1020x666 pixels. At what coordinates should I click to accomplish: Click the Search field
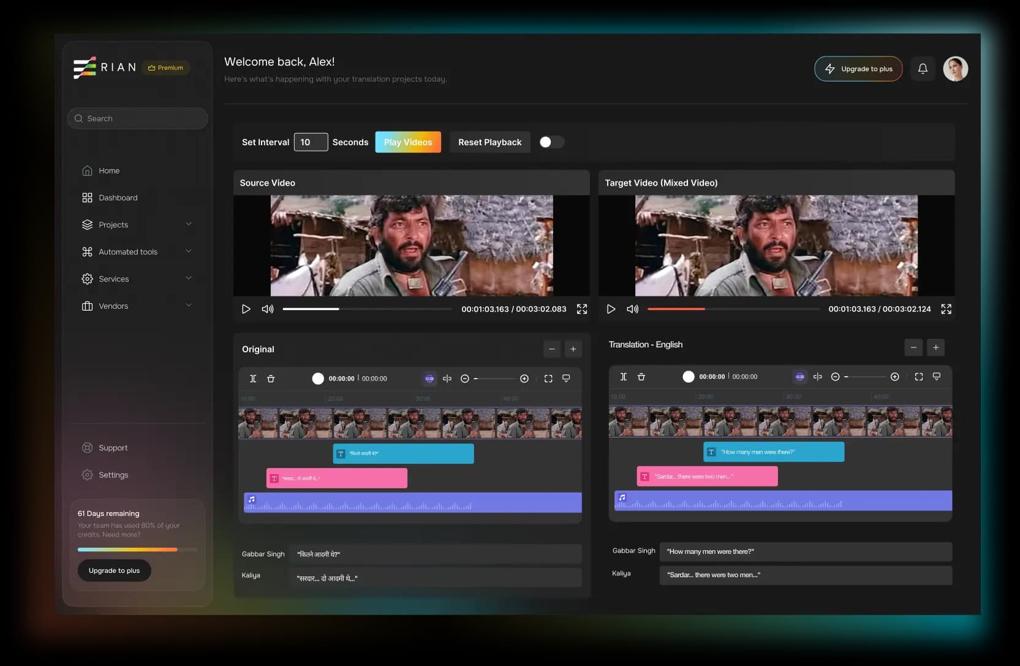point(137,119)
